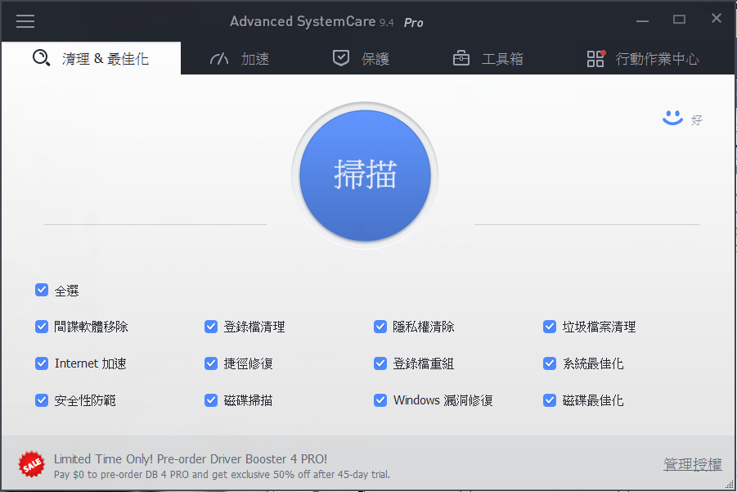Uncheck 登錄檔清理
The image size is (737, 492).
211,327
